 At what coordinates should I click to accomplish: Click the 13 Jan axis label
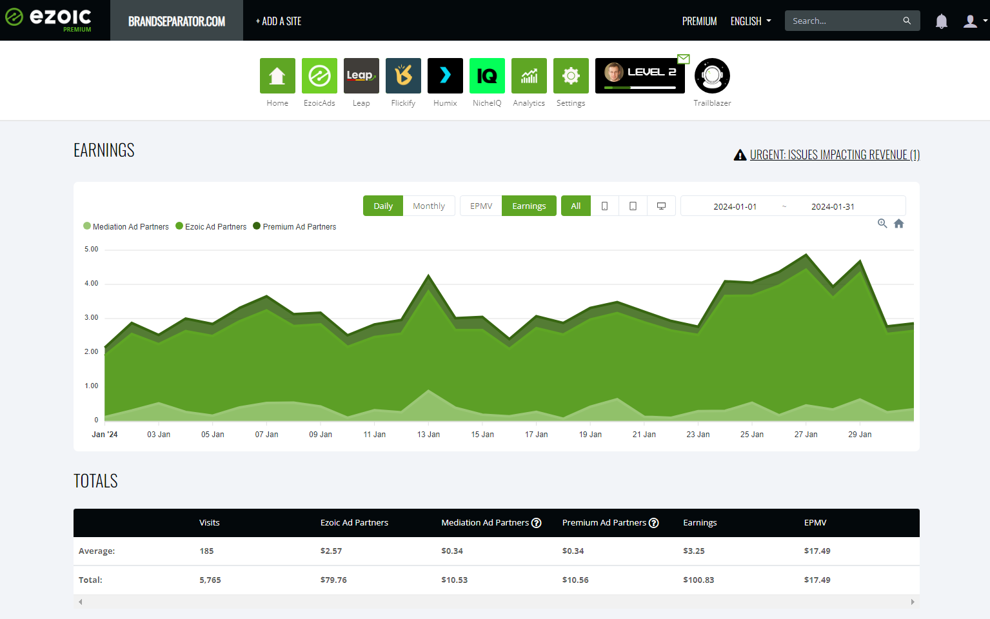(428, 435)
